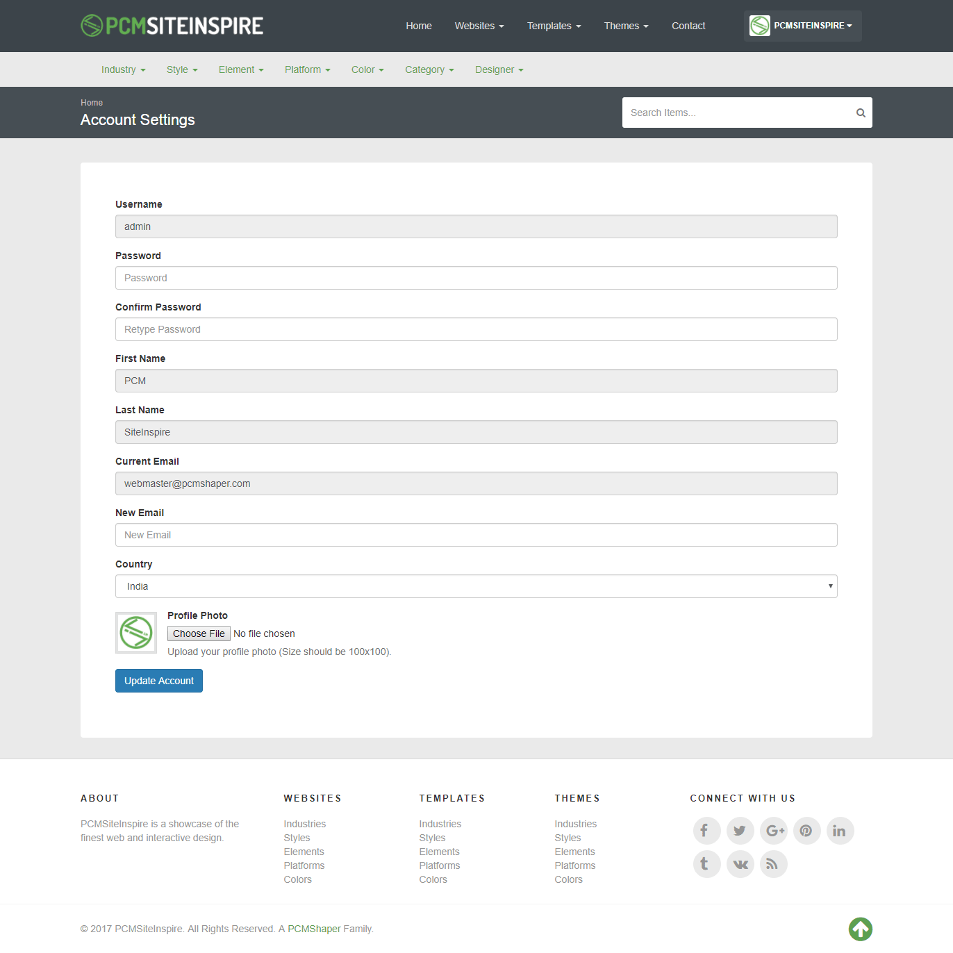This screenshot has height=953, width=953.
Task: Click the First Name field
Action: click(x=476, y=381)
